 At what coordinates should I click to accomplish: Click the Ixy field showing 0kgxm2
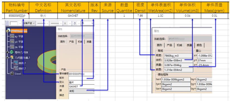[x=204, y=80]
